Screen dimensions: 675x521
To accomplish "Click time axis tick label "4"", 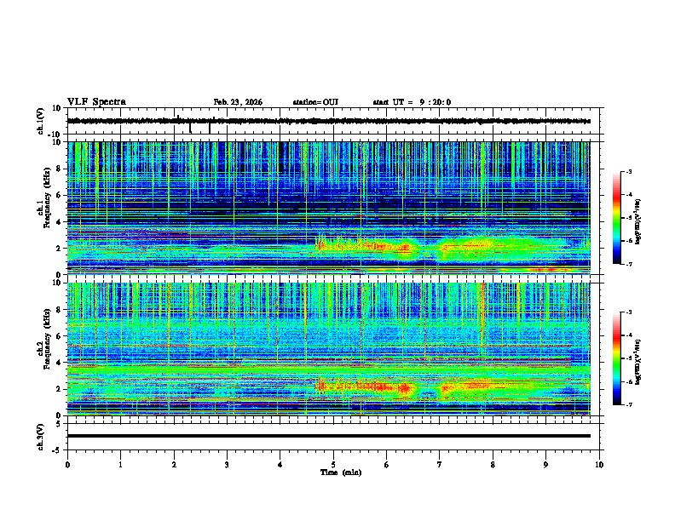I will (x=280, y=465).
